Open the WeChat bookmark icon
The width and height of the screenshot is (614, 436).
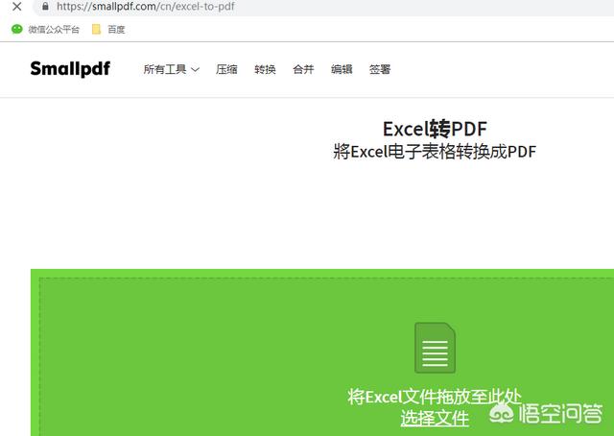17,29
